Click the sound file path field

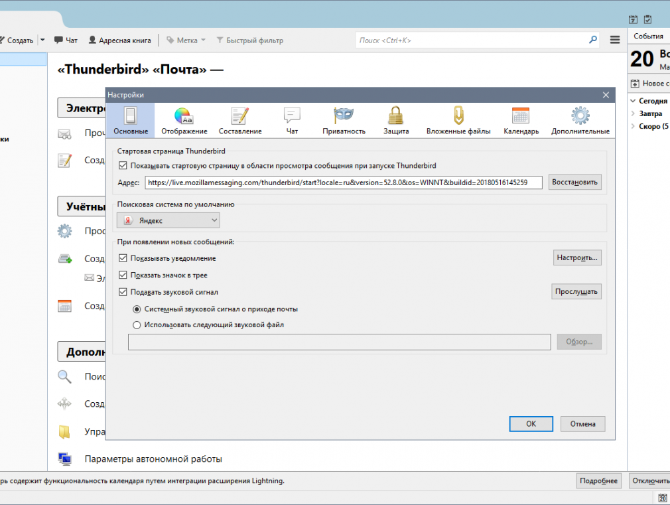pos(339,342)
